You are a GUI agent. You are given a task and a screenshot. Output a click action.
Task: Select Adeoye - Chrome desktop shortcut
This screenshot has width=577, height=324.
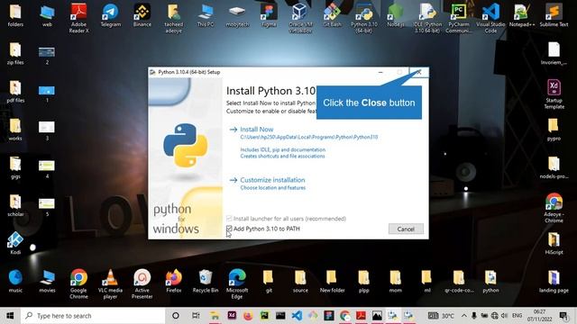(x=554, y=208)
